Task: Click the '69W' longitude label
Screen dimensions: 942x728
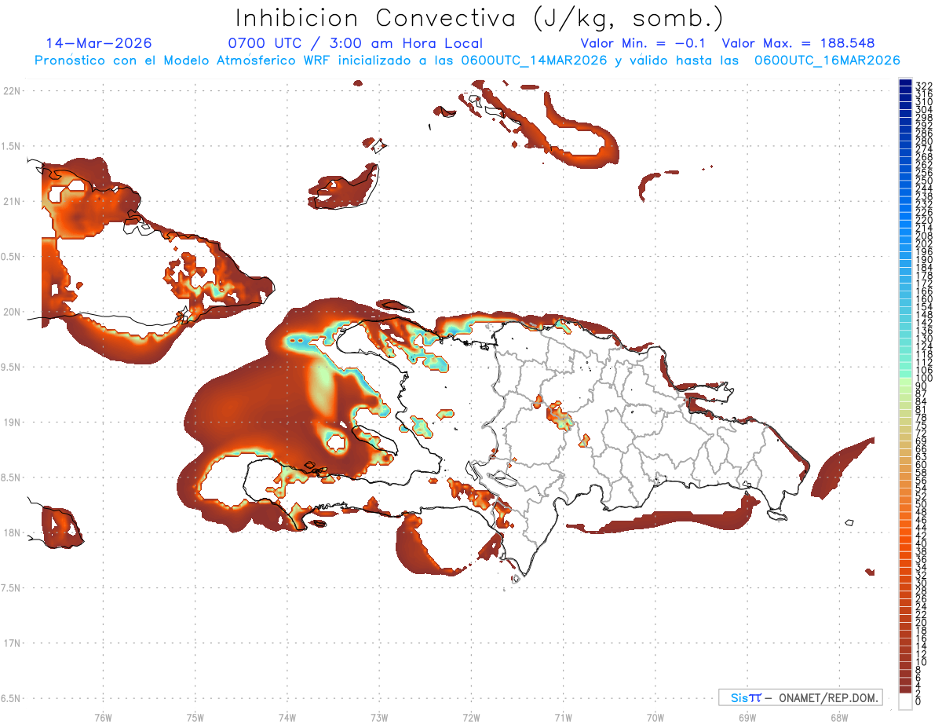Action: pyautogui.click(x=747, y=716)
